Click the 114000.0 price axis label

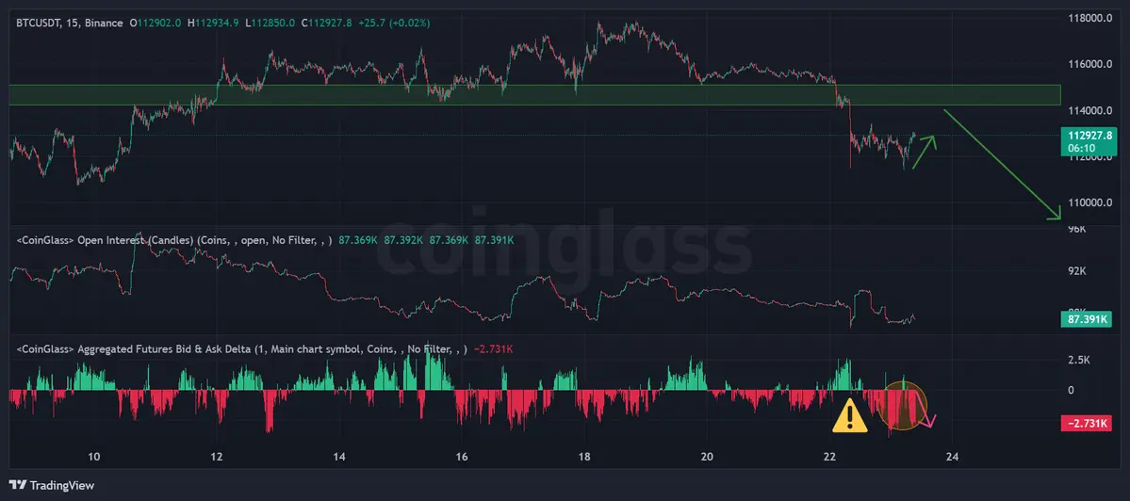click(x=1089, y=110)
